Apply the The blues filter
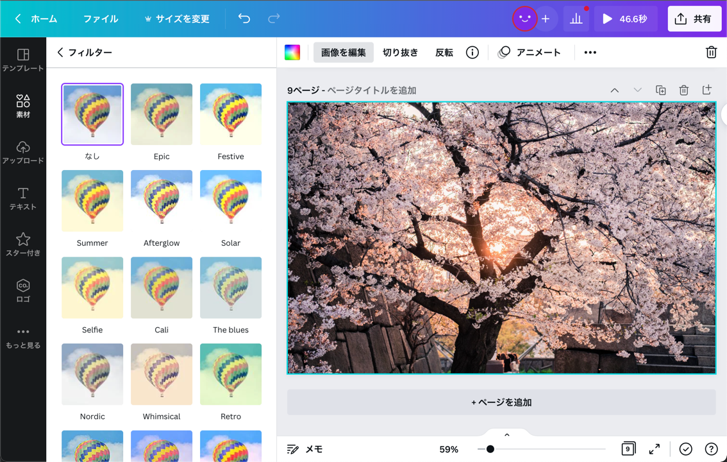Viewport: 727px width, 462px height. click(x=230, y=287)
